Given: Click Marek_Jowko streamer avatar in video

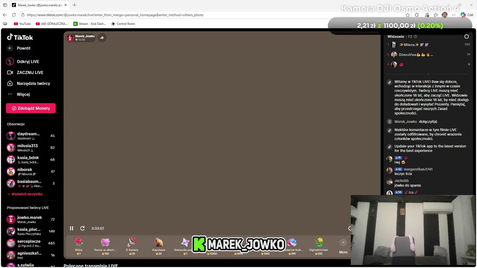Looking at the screenshot, I should tap(70, 38).
